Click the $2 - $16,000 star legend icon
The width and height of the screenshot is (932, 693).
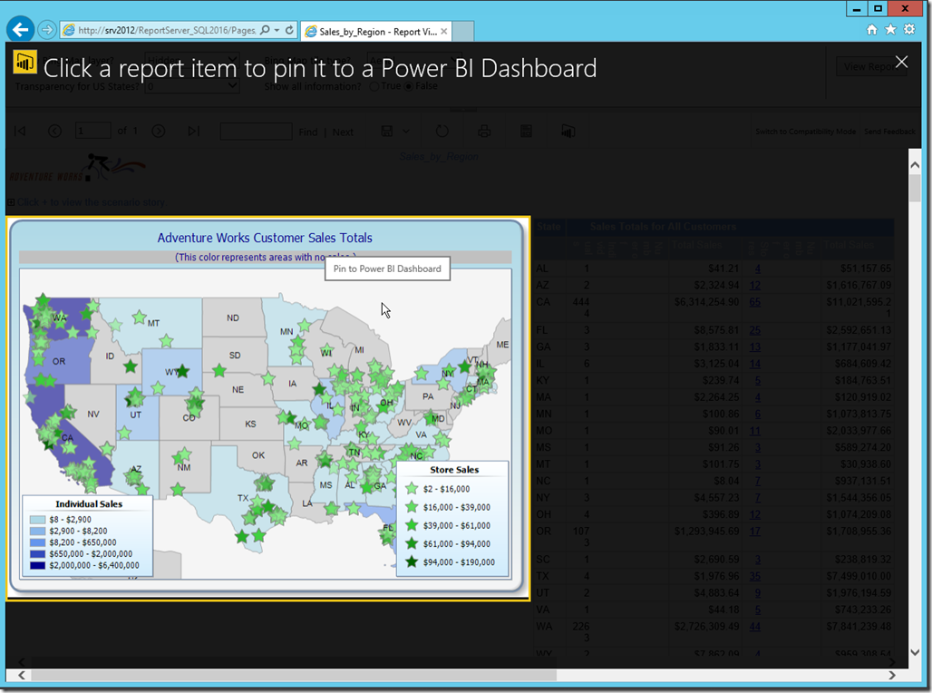412,488
